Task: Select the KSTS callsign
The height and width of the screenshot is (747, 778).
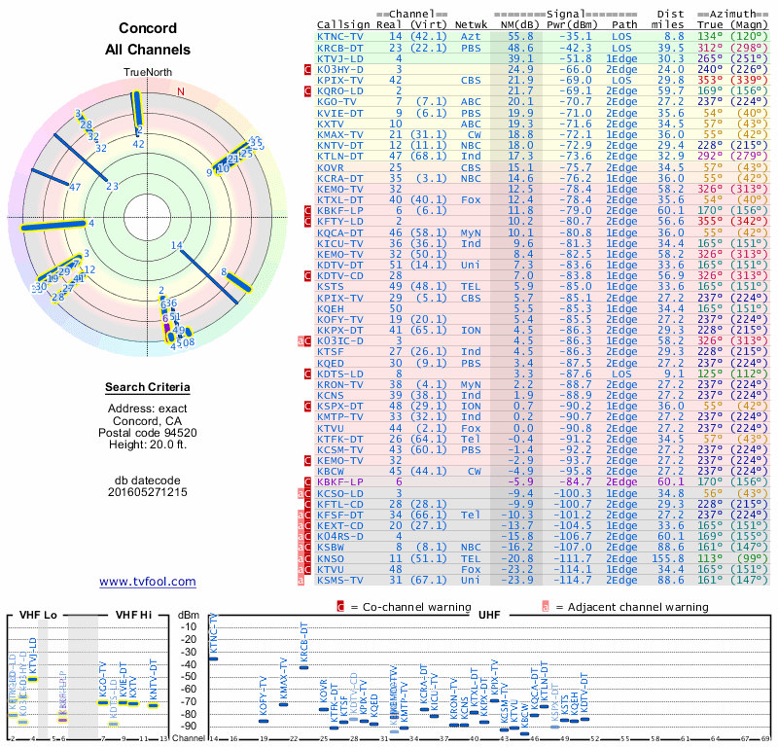Action: click(331, 287)
